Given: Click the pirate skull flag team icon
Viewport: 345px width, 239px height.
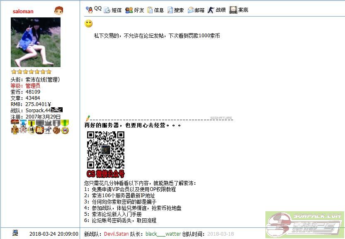Looking at the screenshot, I should [x=57, y=110].
